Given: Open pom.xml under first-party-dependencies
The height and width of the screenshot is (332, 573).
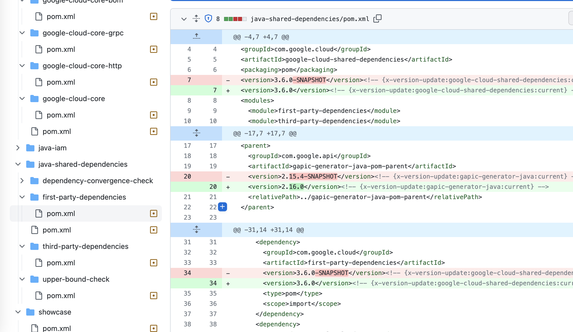Looking at the screenshot, I should (61, 213).
